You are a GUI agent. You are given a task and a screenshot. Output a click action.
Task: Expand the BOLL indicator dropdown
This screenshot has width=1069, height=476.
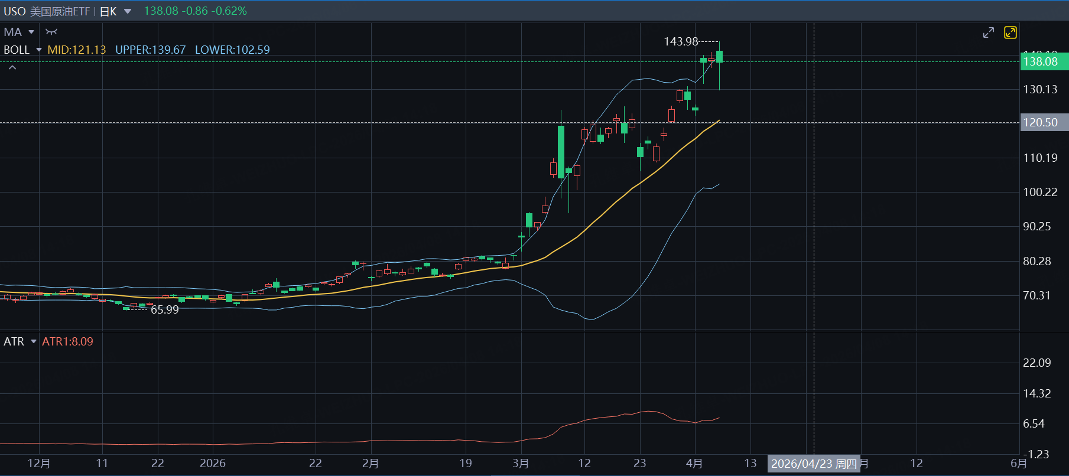click(x=39, y=50)
